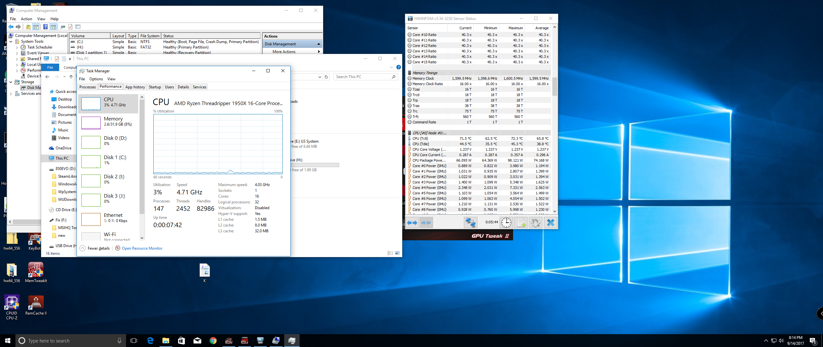Expand Services and Applications tree node
Image resolution: width=823 pixels, height=347 pixels.
pyautogui.click(x=11, y=94)
